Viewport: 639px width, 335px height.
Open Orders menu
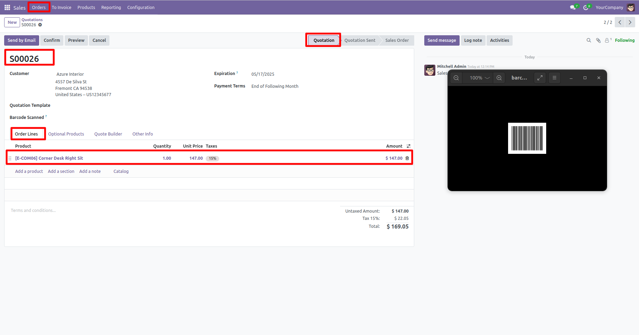[x=39, y=7]
